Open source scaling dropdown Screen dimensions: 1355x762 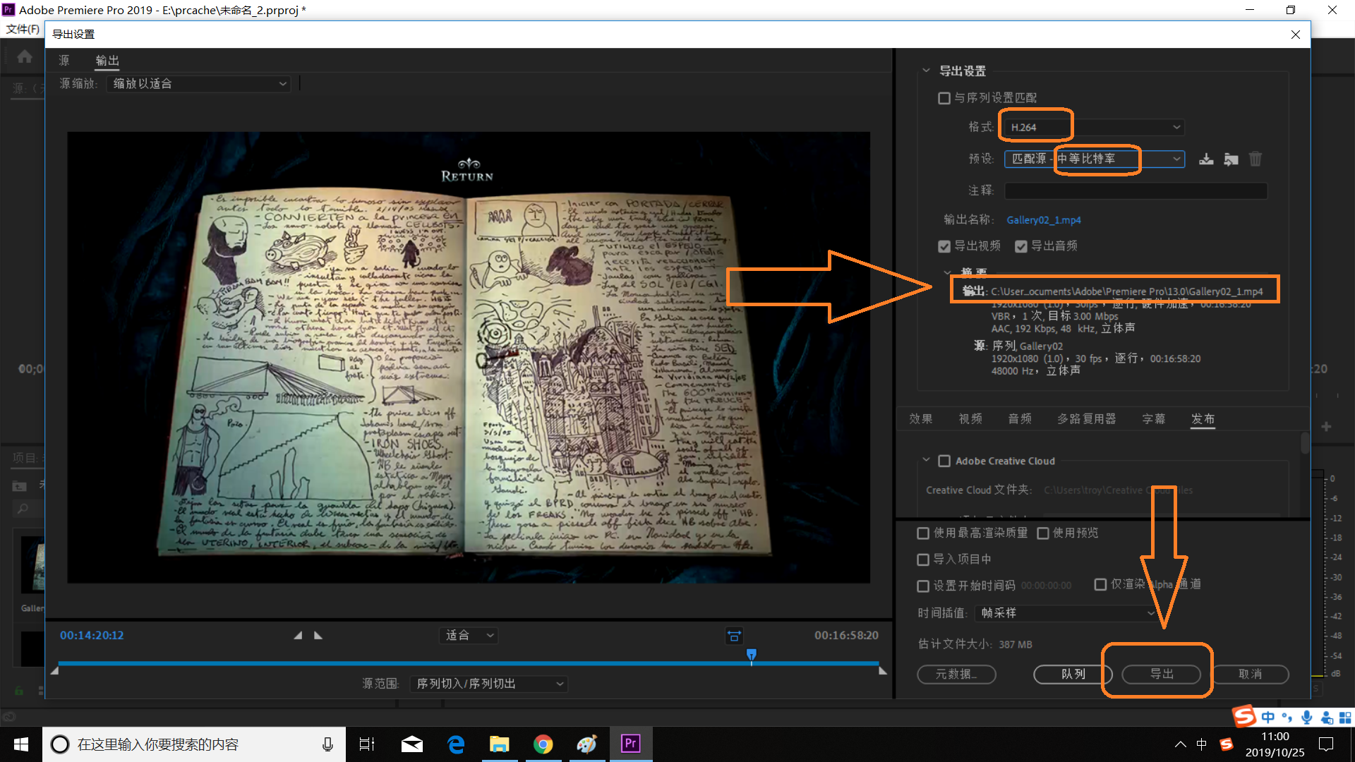(198, 84)
